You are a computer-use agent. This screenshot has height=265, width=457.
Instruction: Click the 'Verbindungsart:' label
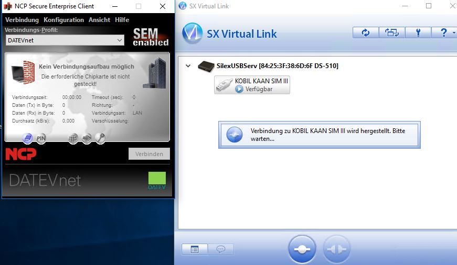(x=109, y=113)
